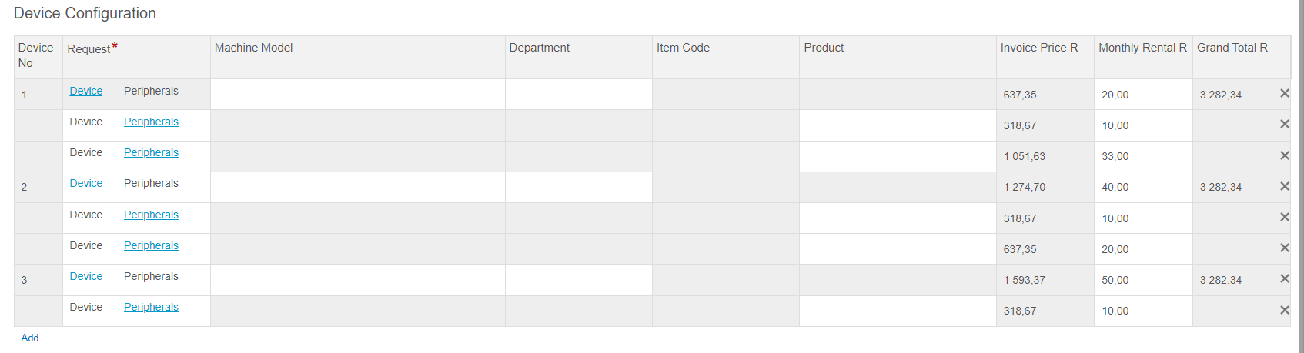
Task: Remove device 1 row with 637,35 price
Action: [x=1284, y=93]
